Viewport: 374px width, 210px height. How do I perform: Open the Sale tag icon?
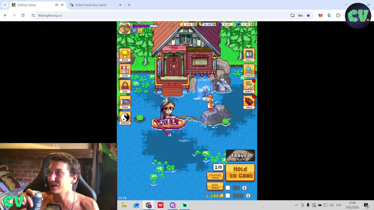pyautogui.click(x=249, y=102)
